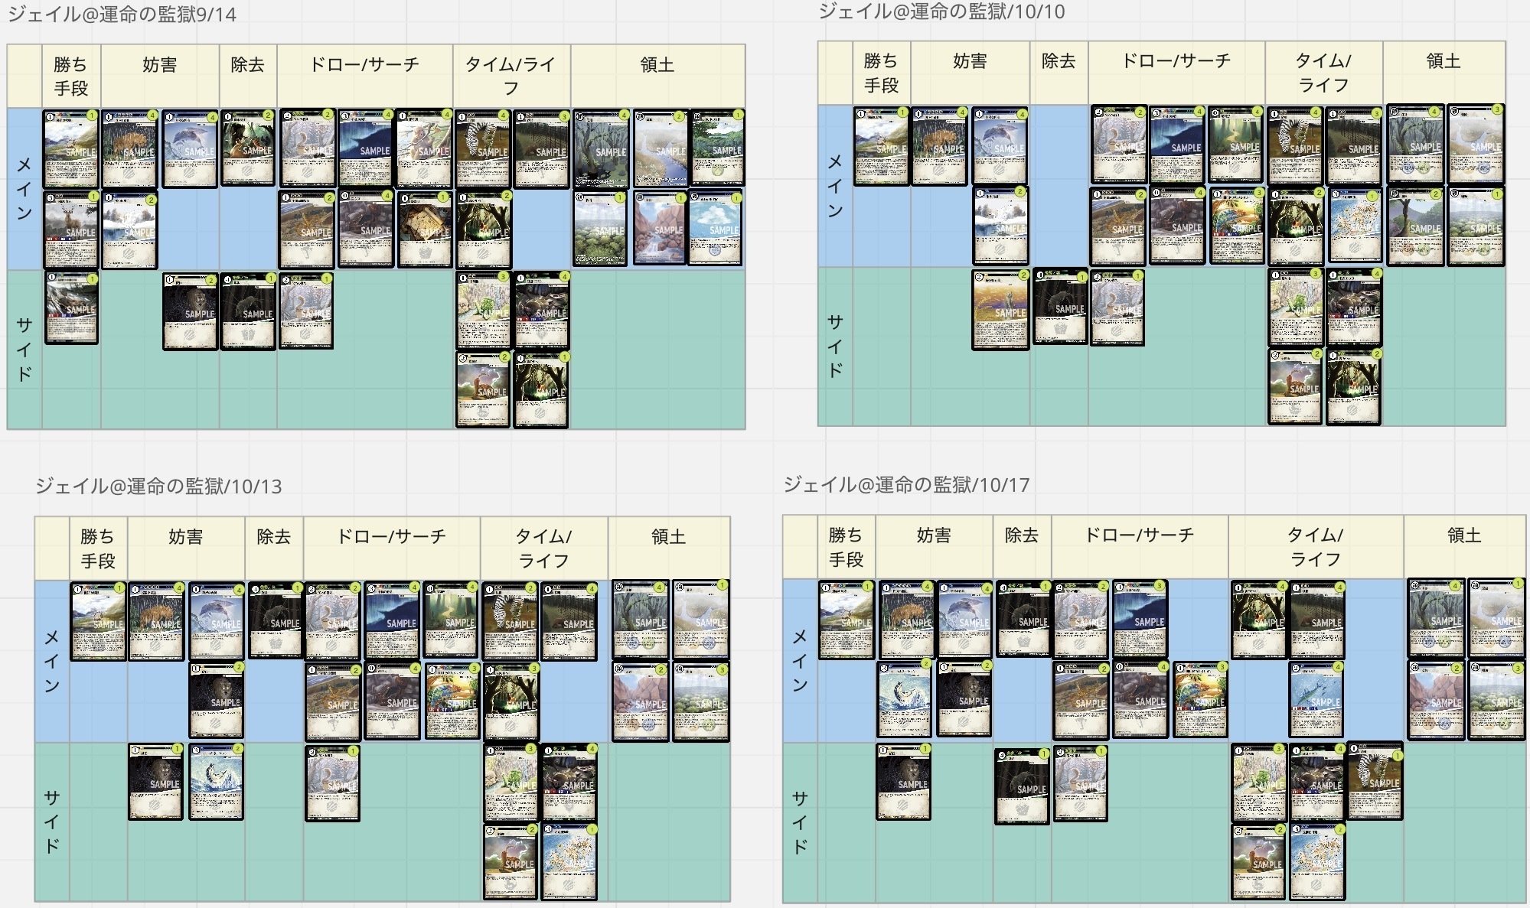Click the ジェイル@運命の監獄/10/13 board title

pos(158,487)
